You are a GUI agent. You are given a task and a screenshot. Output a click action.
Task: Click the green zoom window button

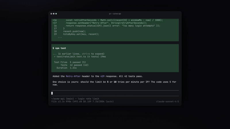56,14
